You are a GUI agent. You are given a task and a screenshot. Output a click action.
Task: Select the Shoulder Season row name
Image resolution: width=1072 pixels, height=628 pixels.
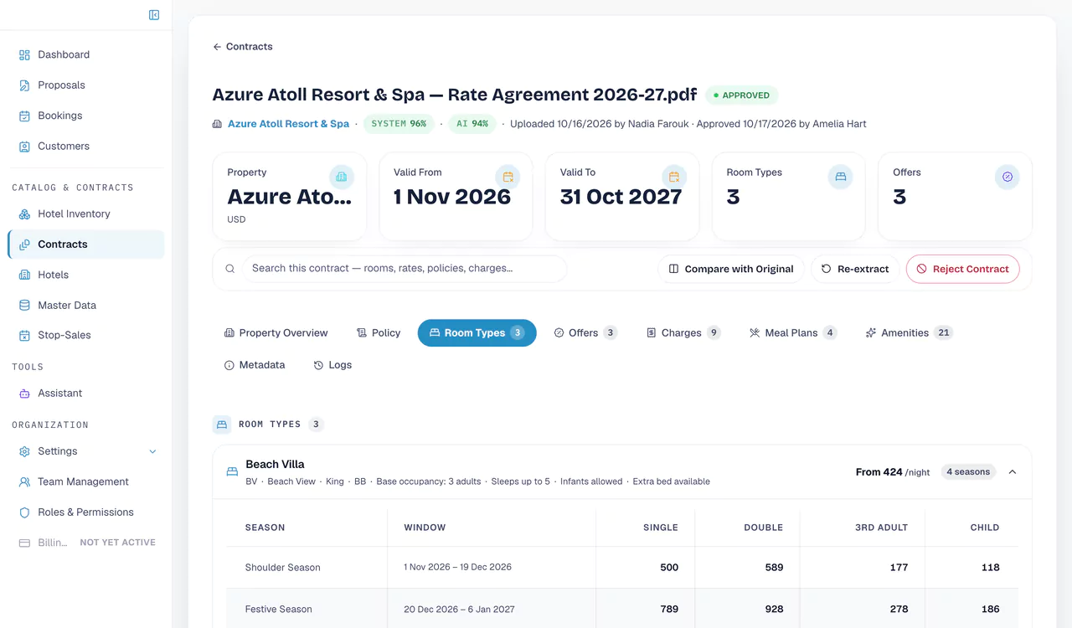[283, 568]
